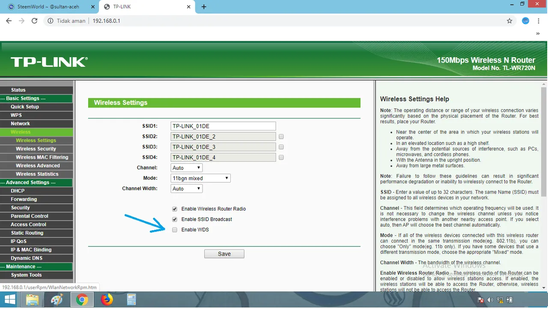Open Firefox from the taskbar

click(x=107, y=300)
